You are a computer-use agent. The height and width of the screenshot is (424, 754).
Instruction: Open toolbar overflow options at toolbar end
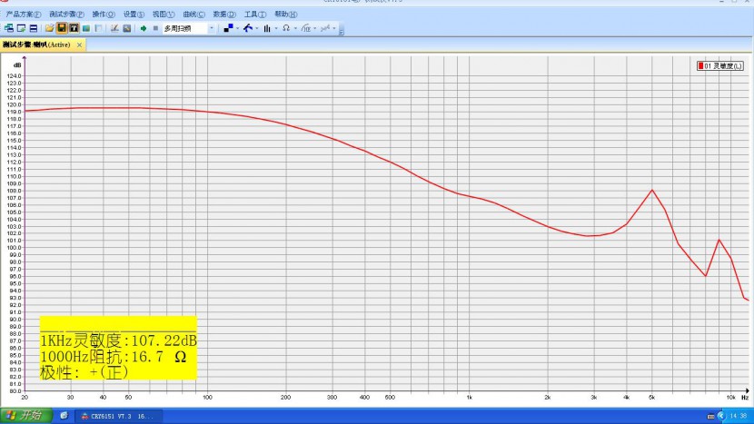(342, 31)
